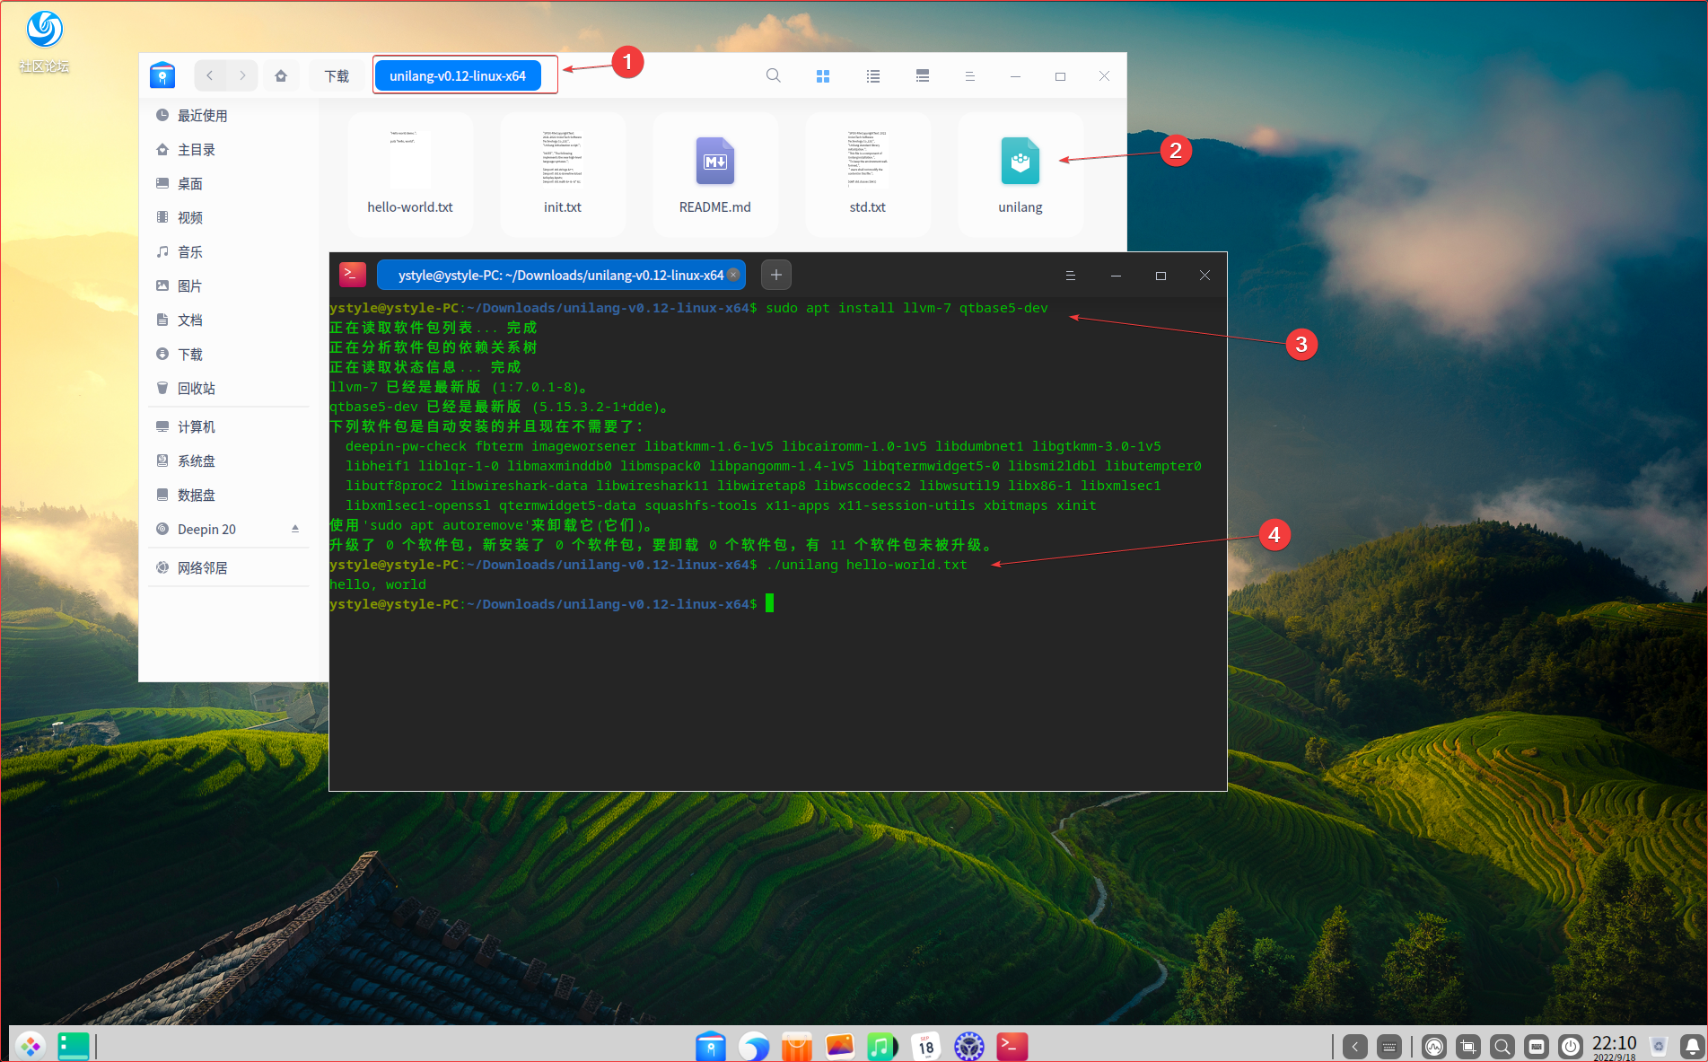Toggle the detail tree view button

tap(922, 76)
